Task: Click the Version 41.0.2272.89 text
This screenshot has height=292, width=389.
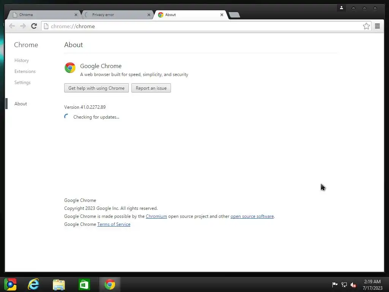Action: pyautogui.click(x=85, y=107)
